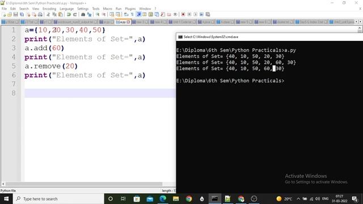Click the Save All toolbar icon
This screenshot has width=363, height=204.
point(22,14)
